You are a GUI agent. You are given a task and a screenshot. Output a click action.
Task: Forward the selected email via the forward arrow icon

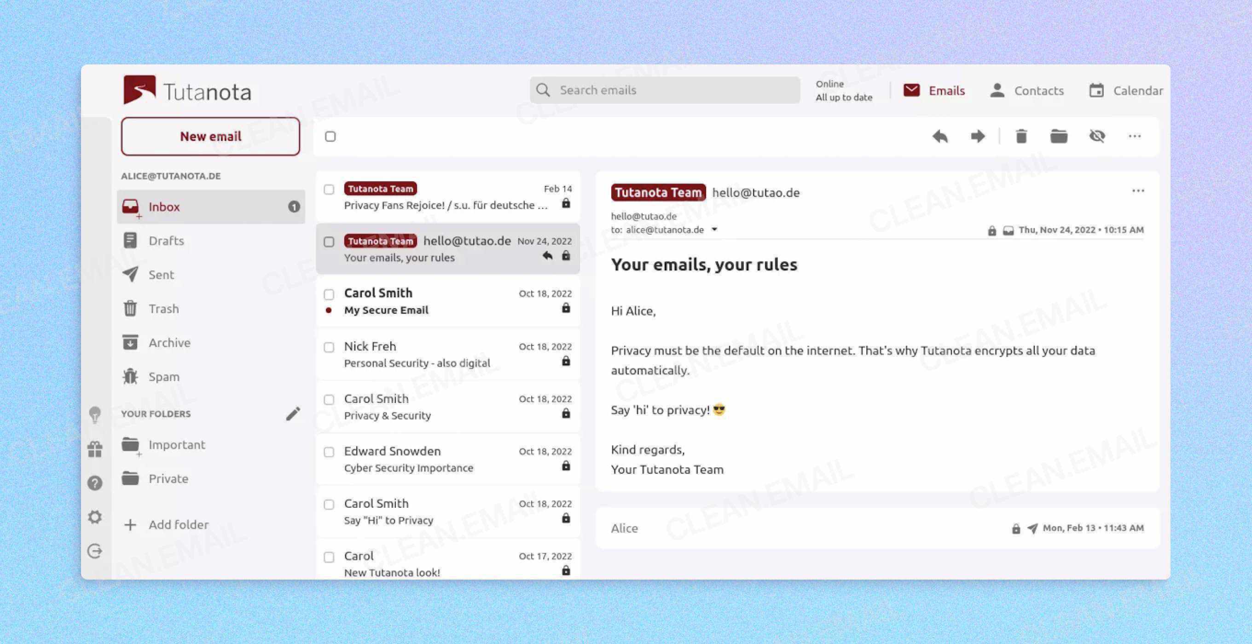pos(977,137)
